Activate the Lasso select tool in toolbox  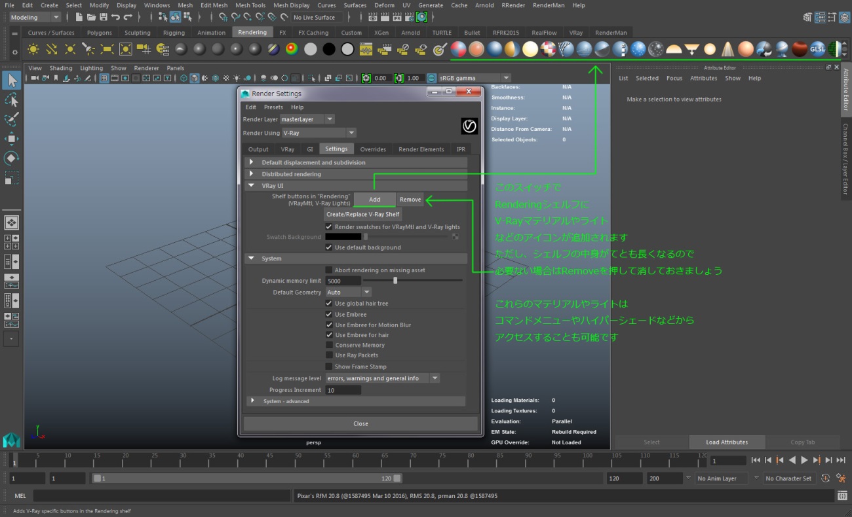tap(11, 100)
